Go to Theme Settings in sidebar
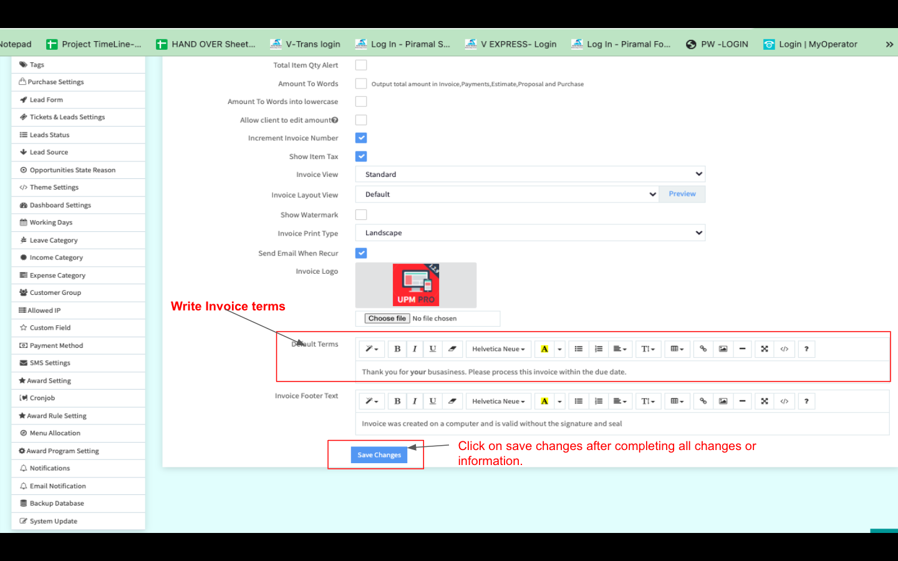 (54, 188)
